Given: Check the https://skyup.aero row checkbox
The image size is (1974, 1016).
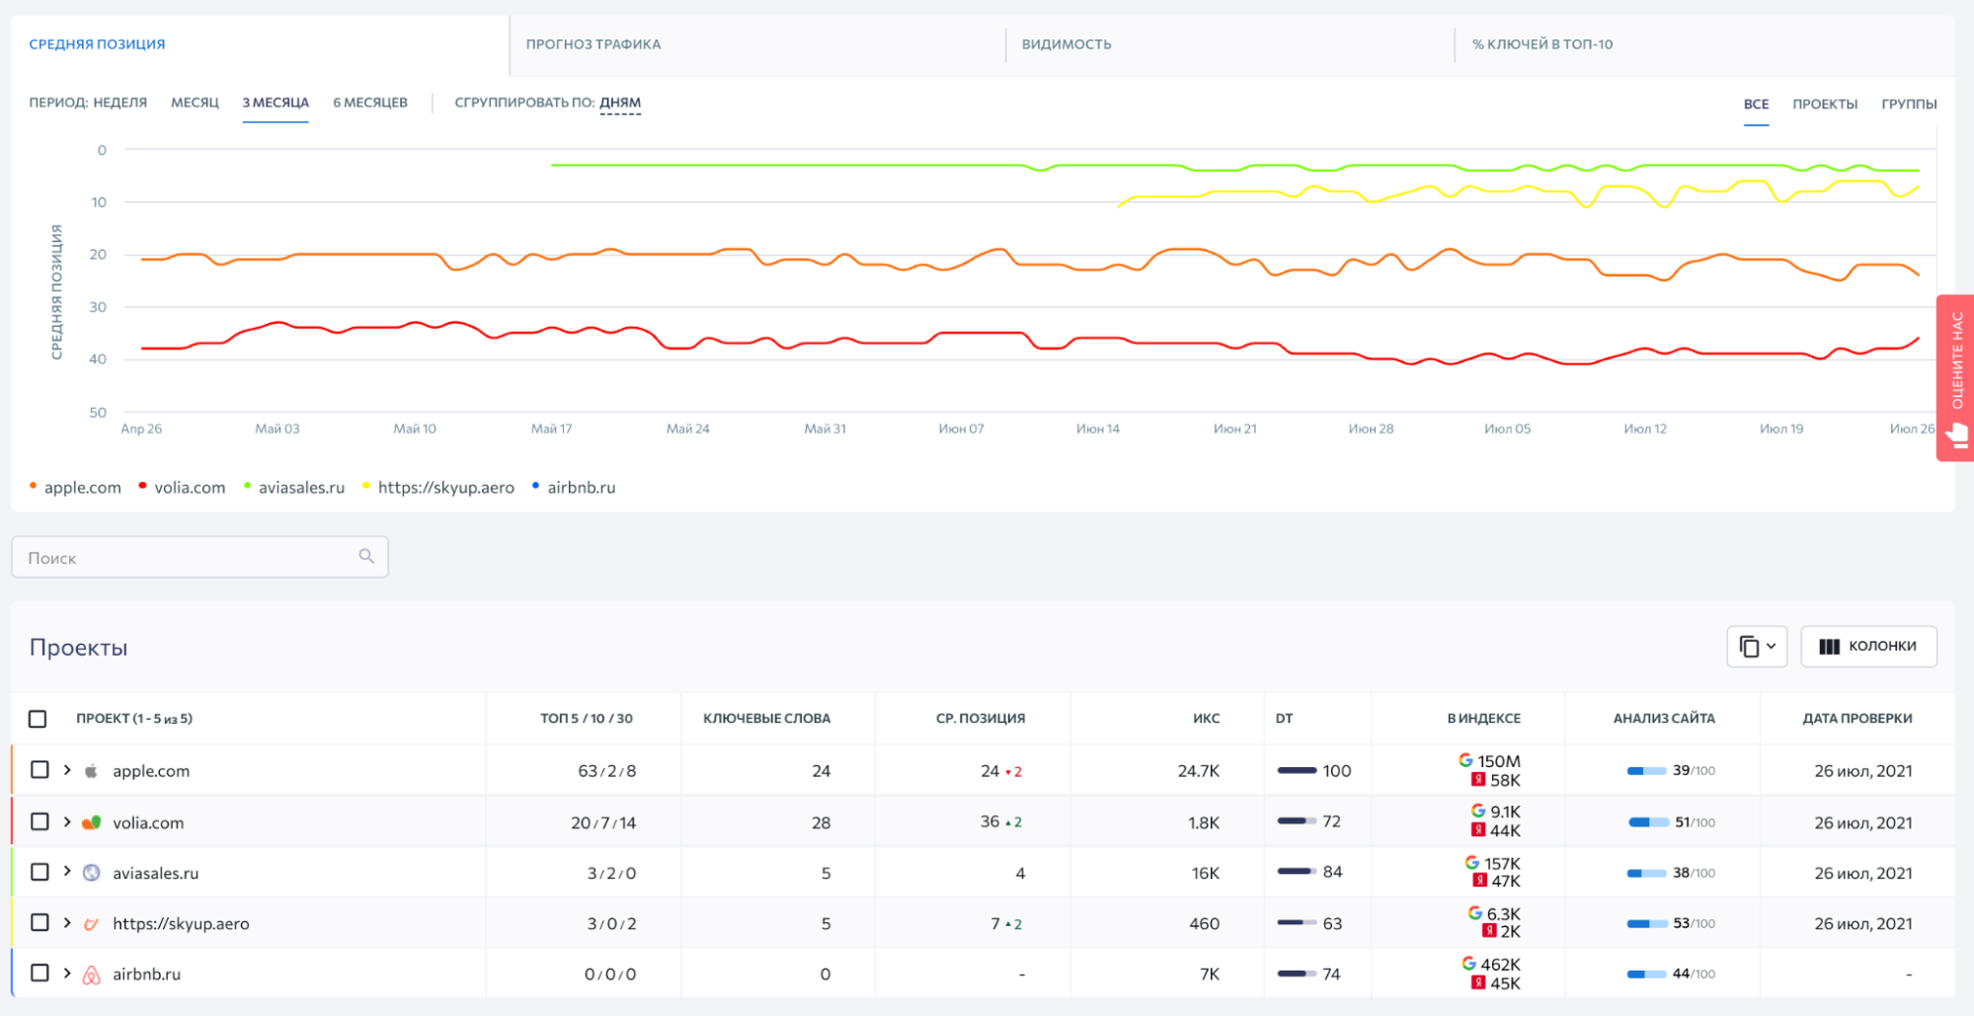Looking at the screenshot, I should (x=39, y=922).
